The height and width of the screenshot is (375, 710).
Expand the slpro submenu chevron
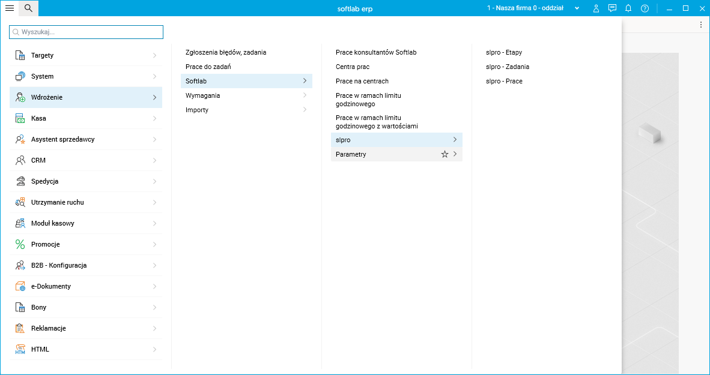click(x=455, y=140)
